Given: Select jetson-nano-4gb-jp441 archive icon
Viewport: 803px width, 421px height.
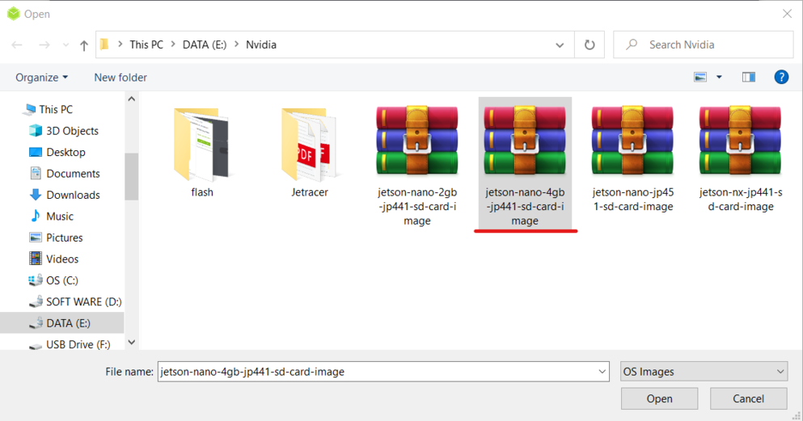Looking at the screenshot, I should (524, 140).
